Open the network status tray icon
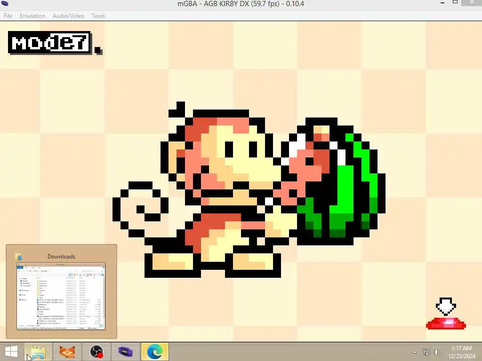The width and height of the screenshot is (482, 361). coord(426,352)
